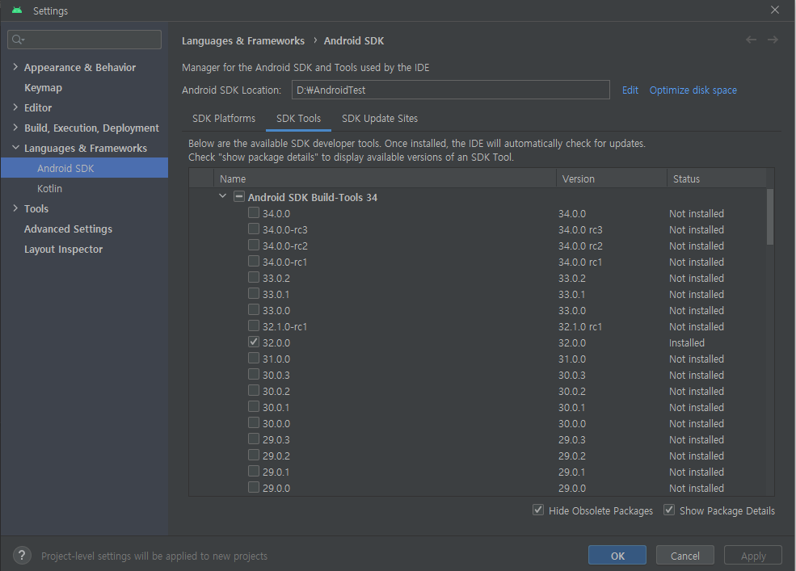Image resolution: width=796 pixels, height=571 pixels.
Task: Check the 30.0.3 build-tools checkbox
Action: tap(253, 374)
